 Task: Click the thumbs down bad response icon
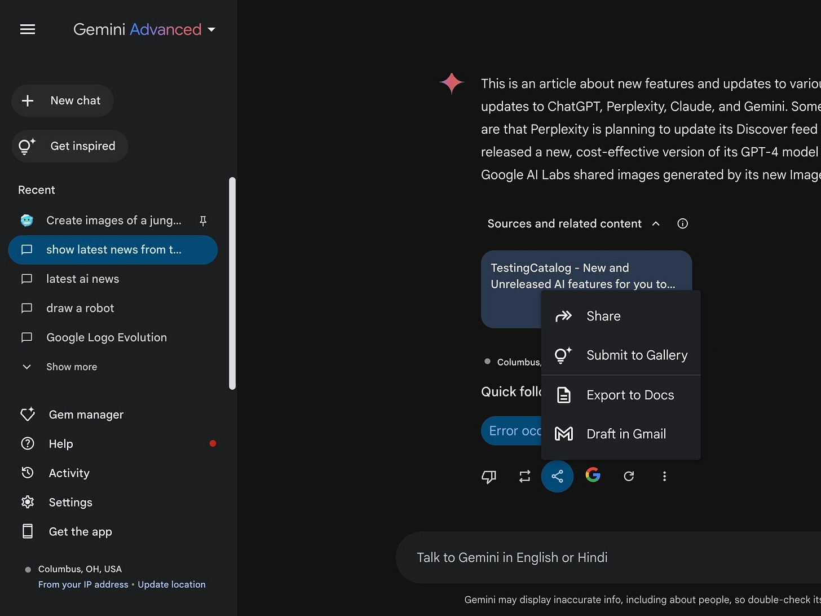pyautogui.click(x=489, y=477)
